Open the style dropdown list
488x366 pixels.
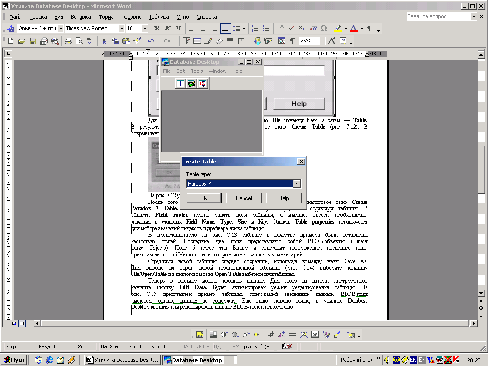(x=61, y=28)
